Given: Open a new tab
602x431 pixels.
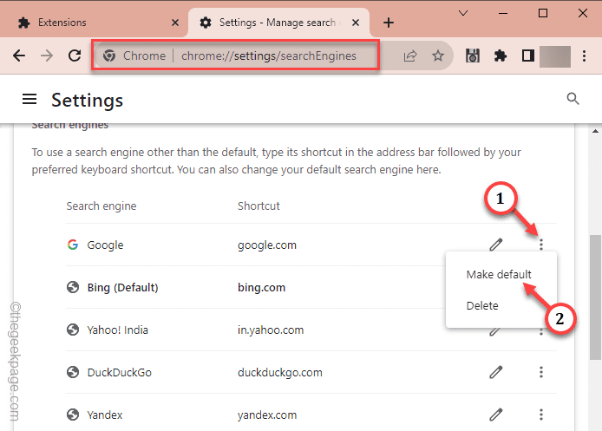Looking at the screenshot, I should tap(389, 23).
